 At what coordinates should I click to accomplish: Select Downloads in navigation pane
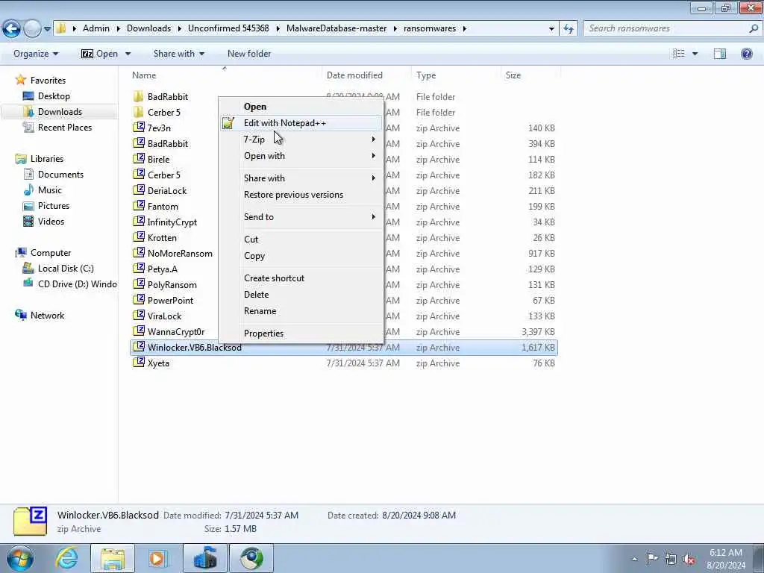60,112
